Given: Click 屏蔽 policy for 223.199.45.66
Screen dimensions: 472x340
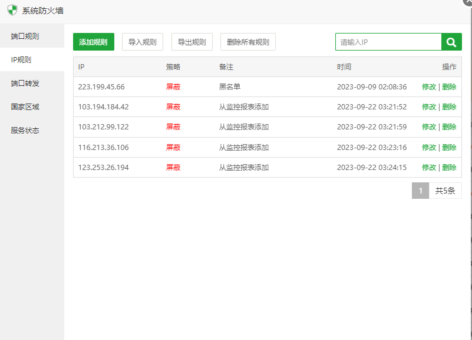Looking at the screenshot, I should pos(173,87).
